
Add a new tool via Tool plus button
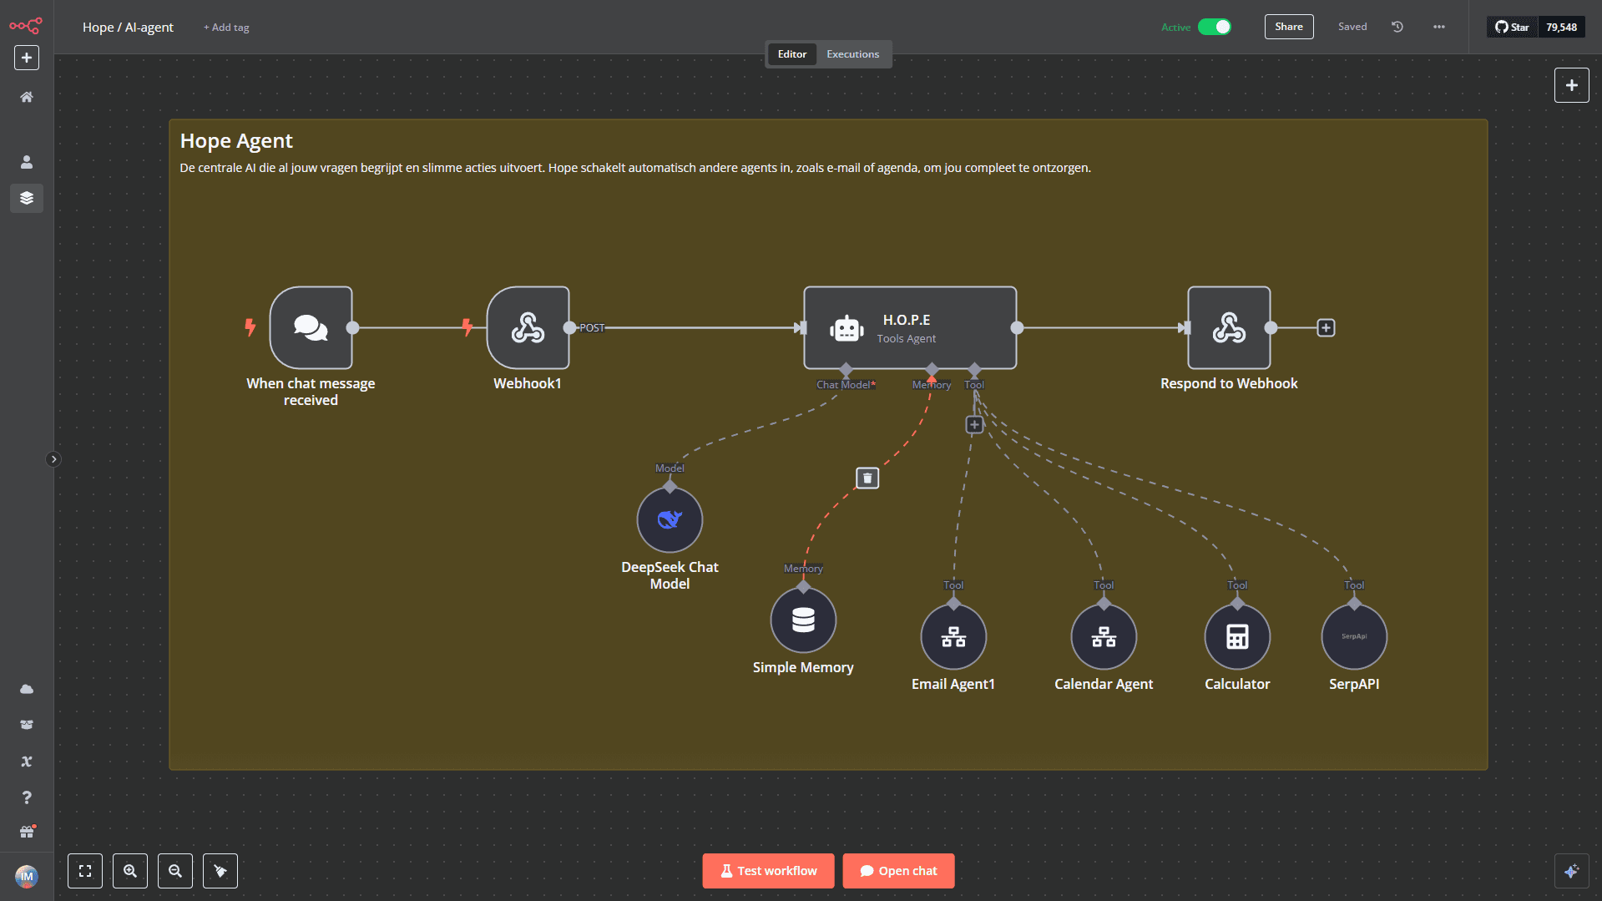pos(974,425)
